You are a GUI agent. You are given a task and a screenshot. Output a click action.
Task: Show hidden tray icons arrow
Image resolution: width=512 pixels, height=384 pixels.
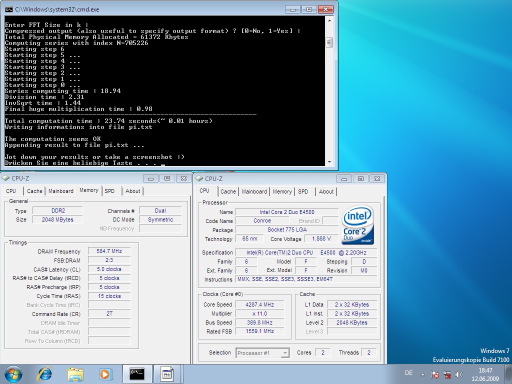[422, 374]
